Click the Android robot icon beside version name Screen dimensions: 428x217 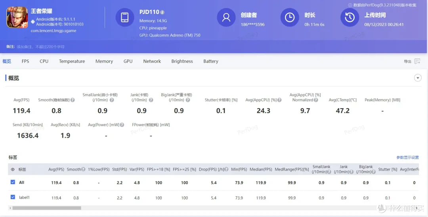(33, 21)
